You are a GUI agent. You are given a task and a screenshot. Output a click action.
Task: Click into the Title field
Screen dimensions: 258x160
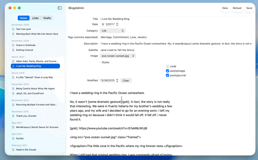point(176,19)
